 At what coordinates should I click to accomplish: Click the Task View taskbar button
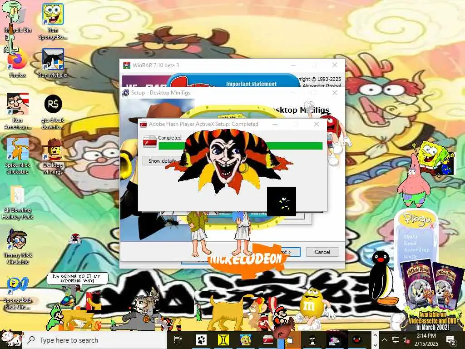178,340
